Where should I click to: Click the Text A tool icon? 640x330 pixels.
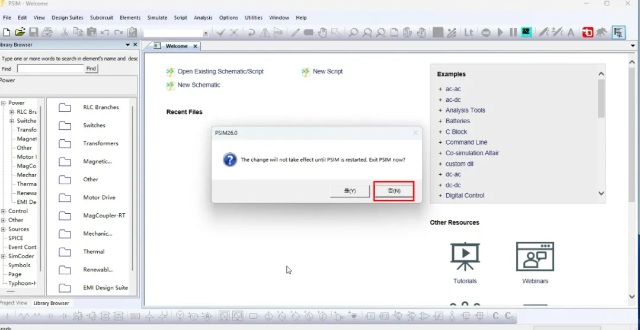571,32
